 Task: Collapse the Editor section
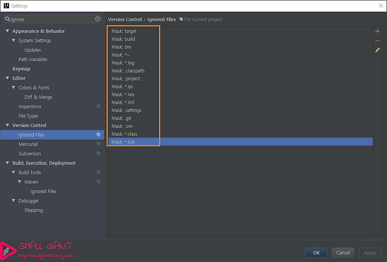tap(8, 78)
